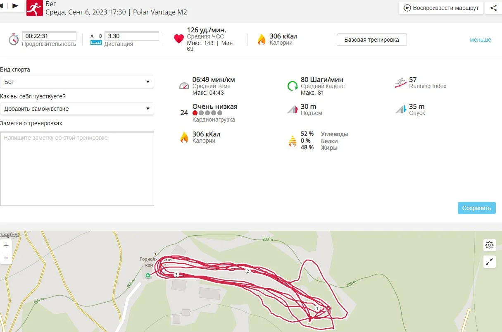Click lap marker 1 on route
The image size is (502, 332).
[317, 308]
